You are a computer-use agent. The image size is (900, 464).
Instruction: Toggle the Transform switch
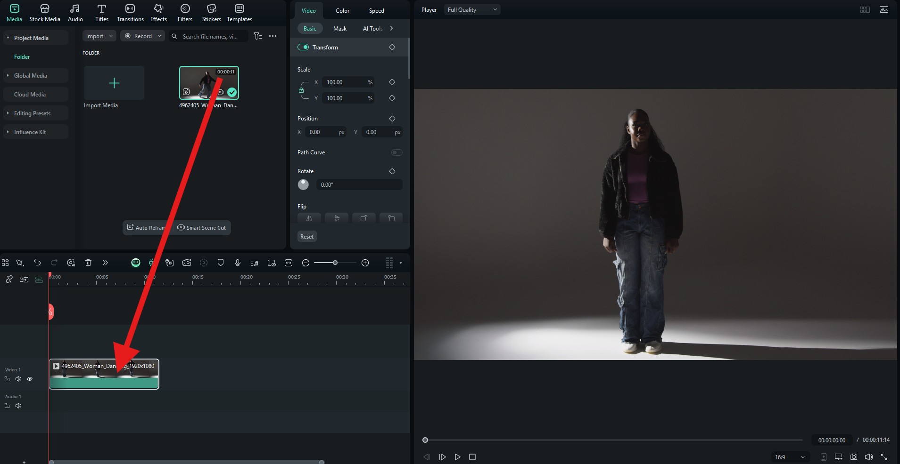[303, 47]
